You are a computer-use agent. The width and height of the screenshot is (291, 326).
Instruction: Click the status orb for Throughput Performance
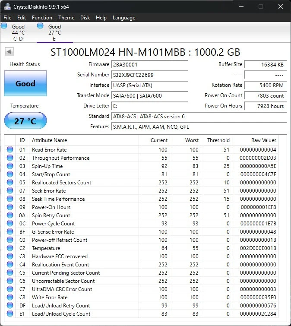point(10,158)
